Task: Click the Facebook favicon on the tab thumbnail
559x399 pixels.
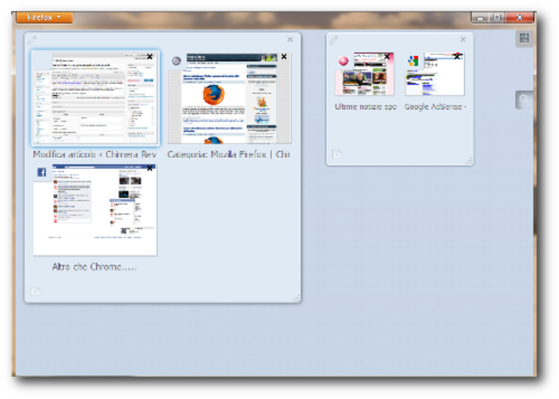Action: 42,173
